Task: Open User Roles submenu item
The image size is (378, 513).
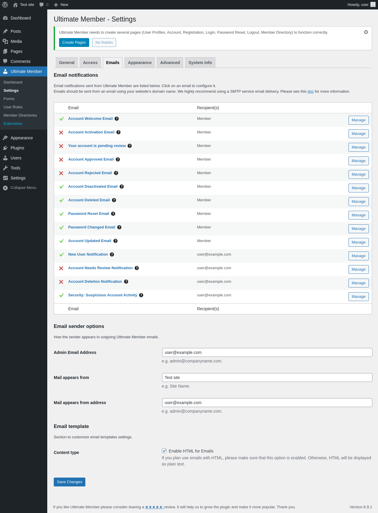Action: [x=13, y=107]
